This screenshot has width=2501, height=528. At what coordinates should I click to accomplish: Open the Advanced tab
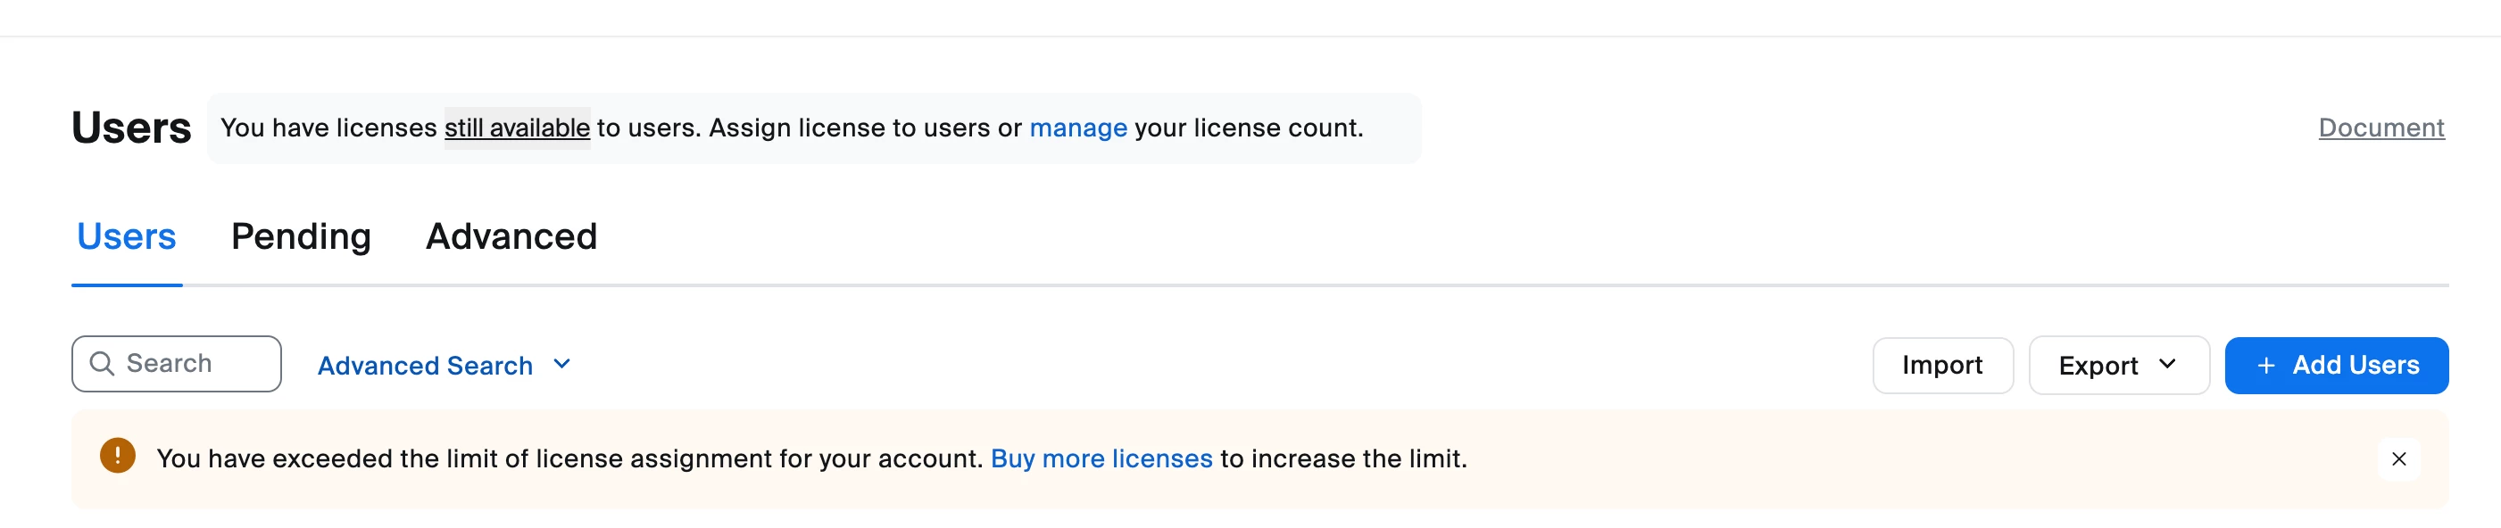click(511, 237)
